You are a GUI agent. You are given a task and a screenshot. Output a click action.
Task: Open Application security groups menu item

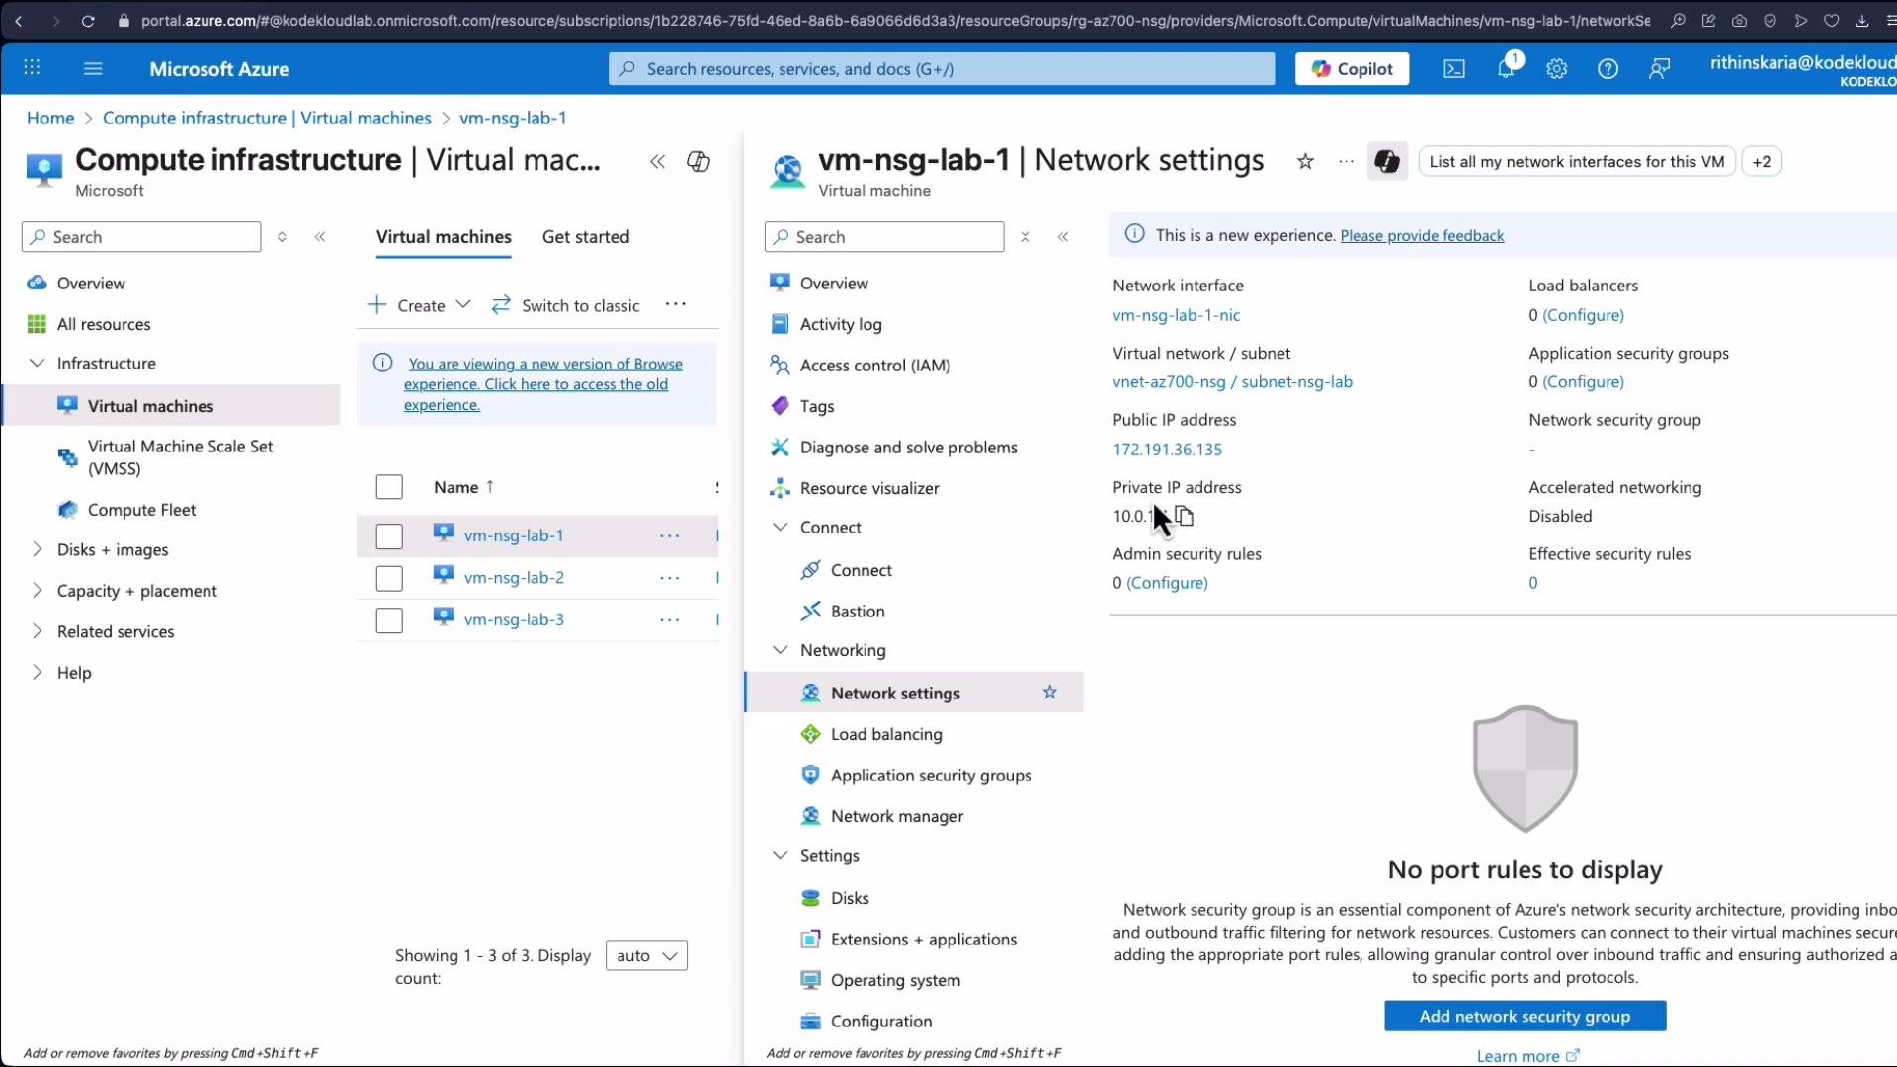tap(931, 776)
